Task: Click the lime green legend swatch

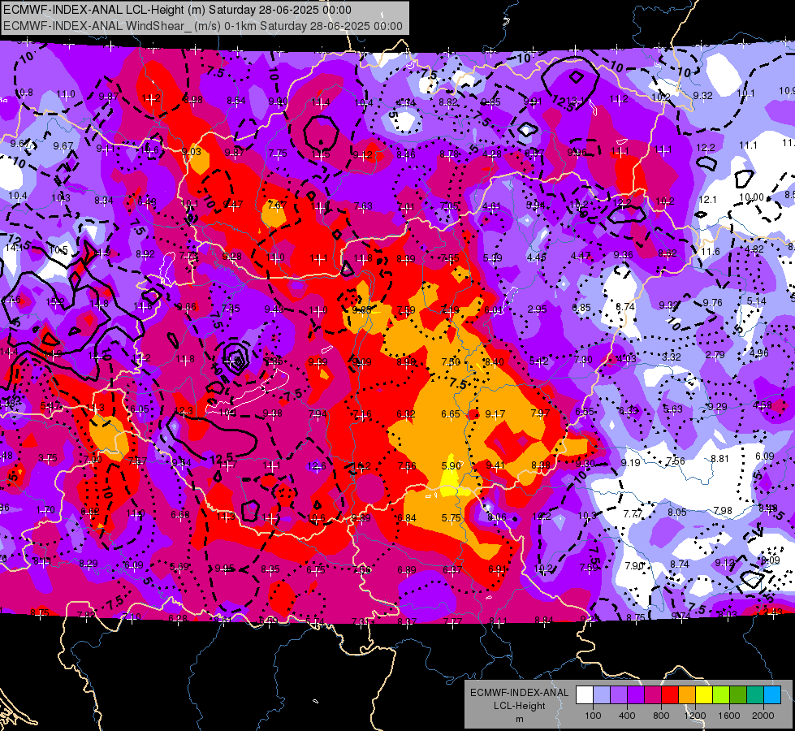Action: pos(721,695)
